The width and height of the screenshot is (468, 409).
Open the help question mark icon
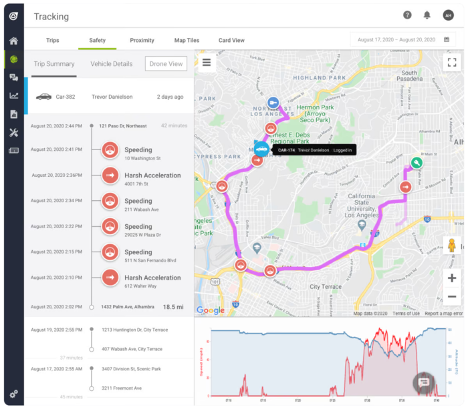click(407, 15)
